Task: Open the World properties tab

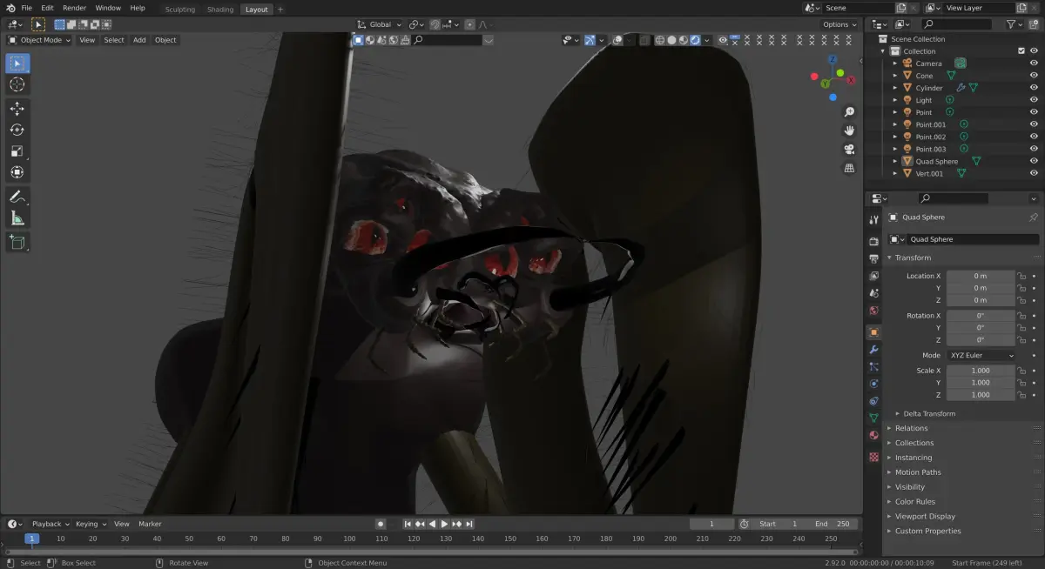Action: 873,311
